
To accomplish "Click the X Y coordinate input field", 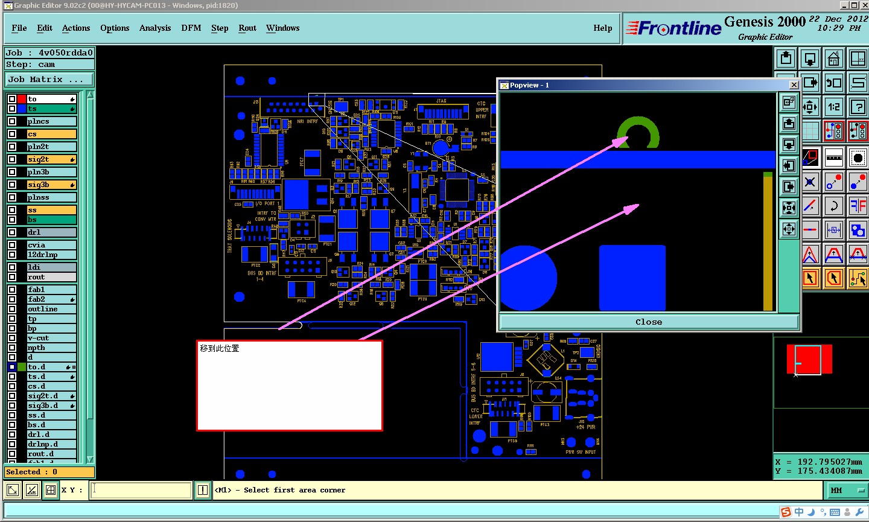I will click(x=141, y=490).
